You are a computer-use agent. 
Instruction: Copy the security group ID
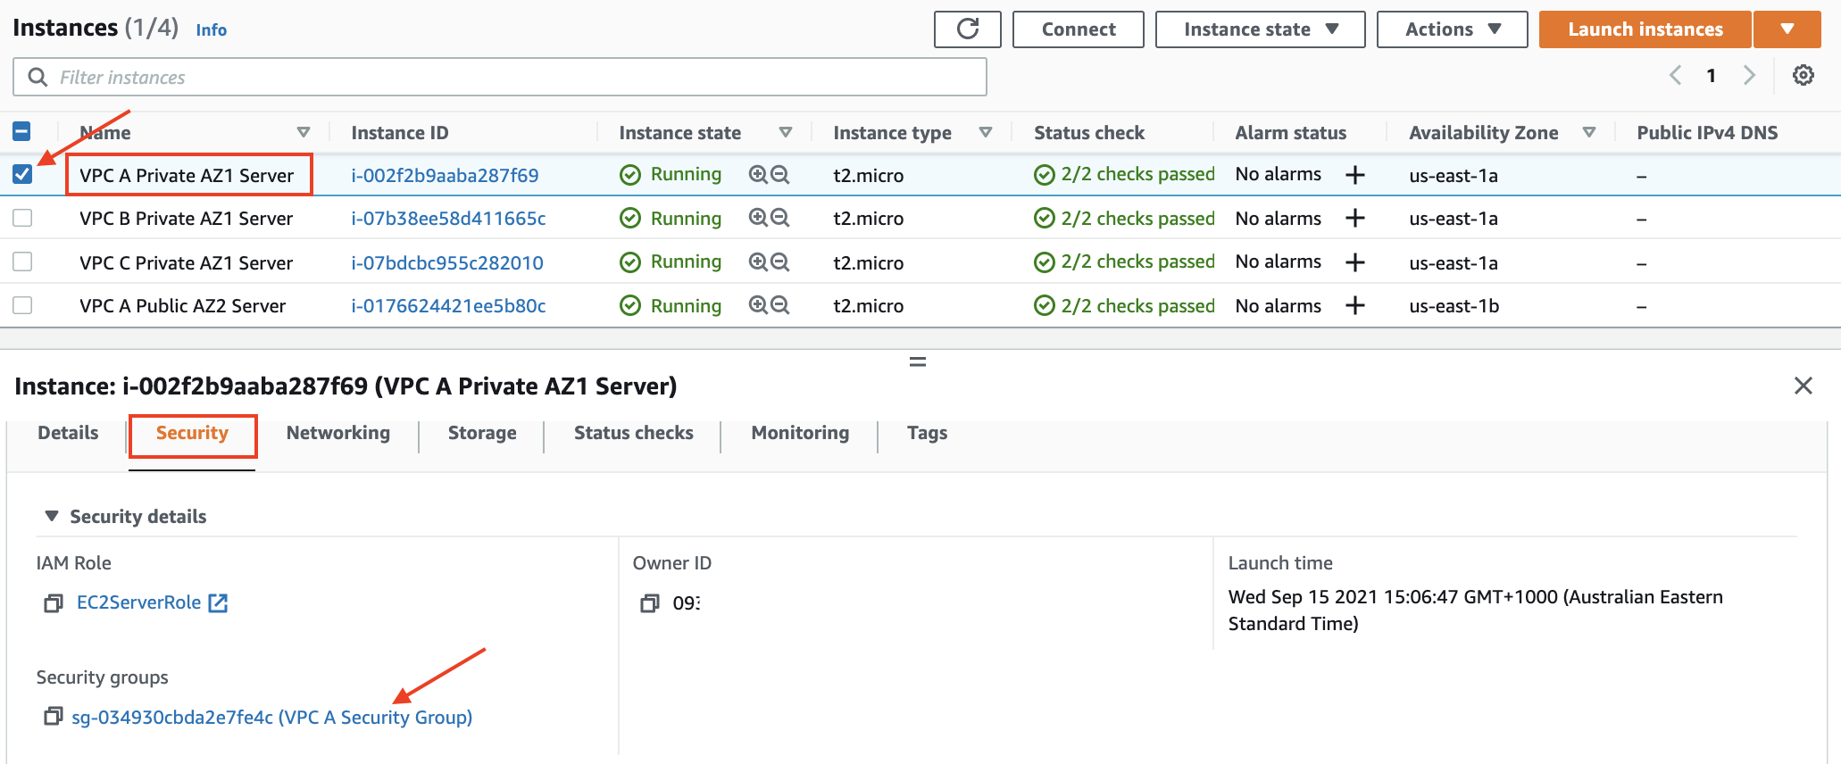tap(54, 717)
